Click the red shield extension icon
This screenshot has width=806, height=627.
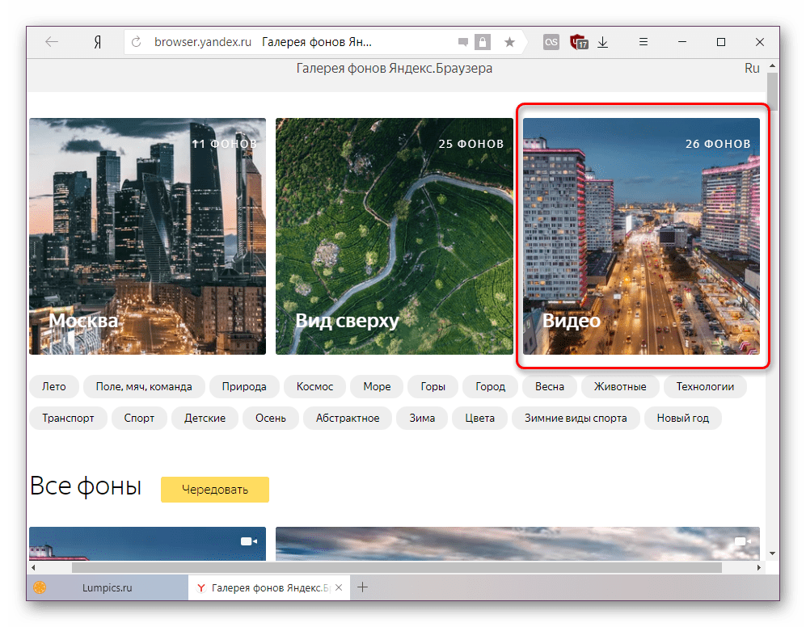coord(578,42)
